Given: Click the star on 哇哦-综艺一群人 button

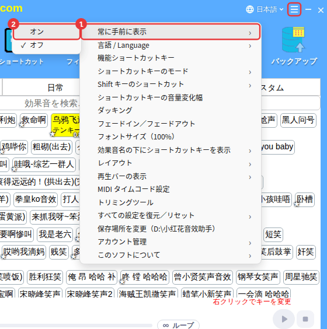Looking at the screenshot, I should click(14, 169).
